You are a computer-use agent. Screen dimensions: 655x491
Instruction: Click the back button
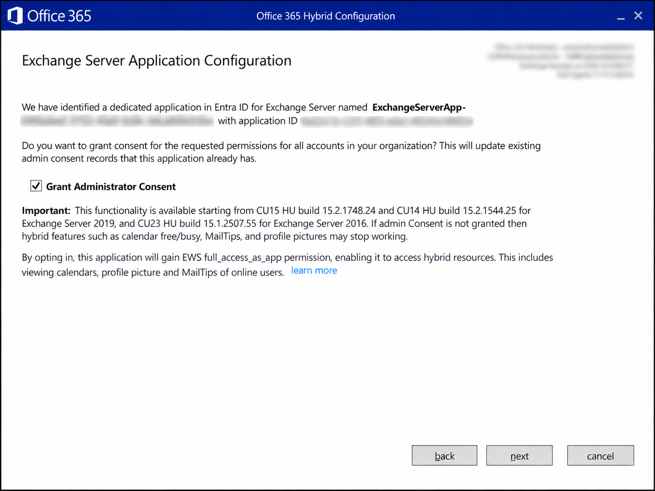point(444,455)
